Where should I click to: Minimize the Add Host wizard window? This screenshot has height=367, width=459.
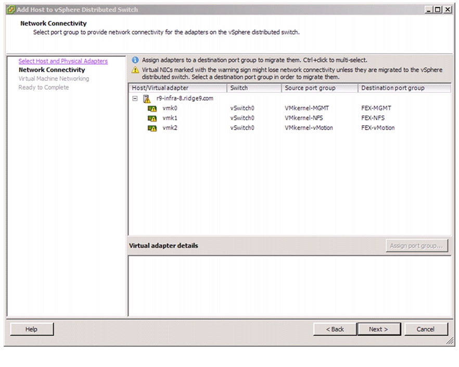429,10
